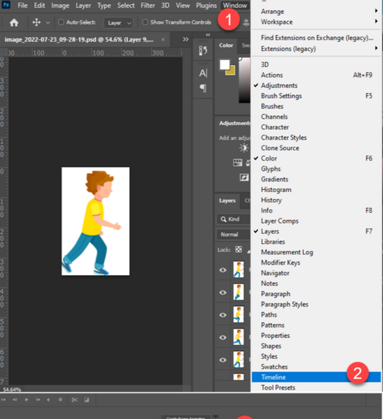383x419 pixels.
Task: Select the Move tool icon
Action: [x=36, y=22]
